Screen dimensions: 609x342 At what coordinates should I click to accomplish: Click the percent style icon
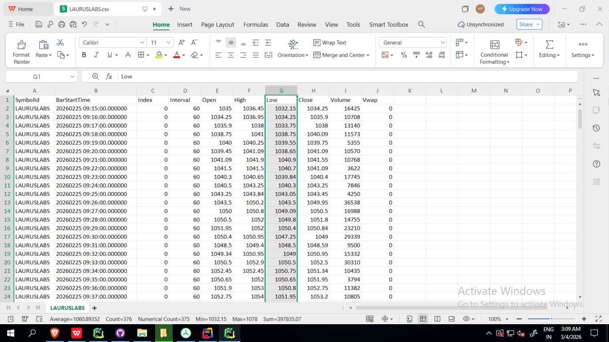[404, 55]
